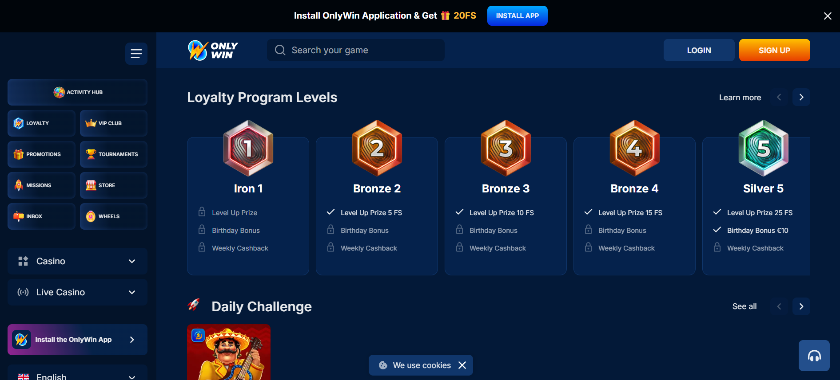This screenshot has width=840, height=380.
Task: Click the Silver 5 title
Action: 763,188
